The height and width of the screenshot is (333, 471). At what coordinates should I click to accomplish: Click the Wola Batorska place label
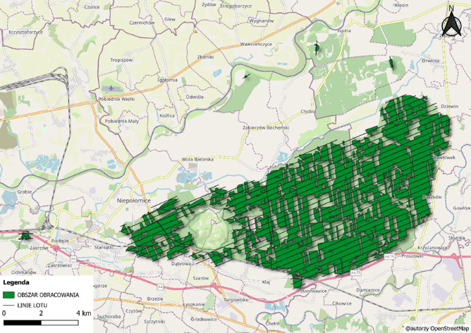[197, 159]
